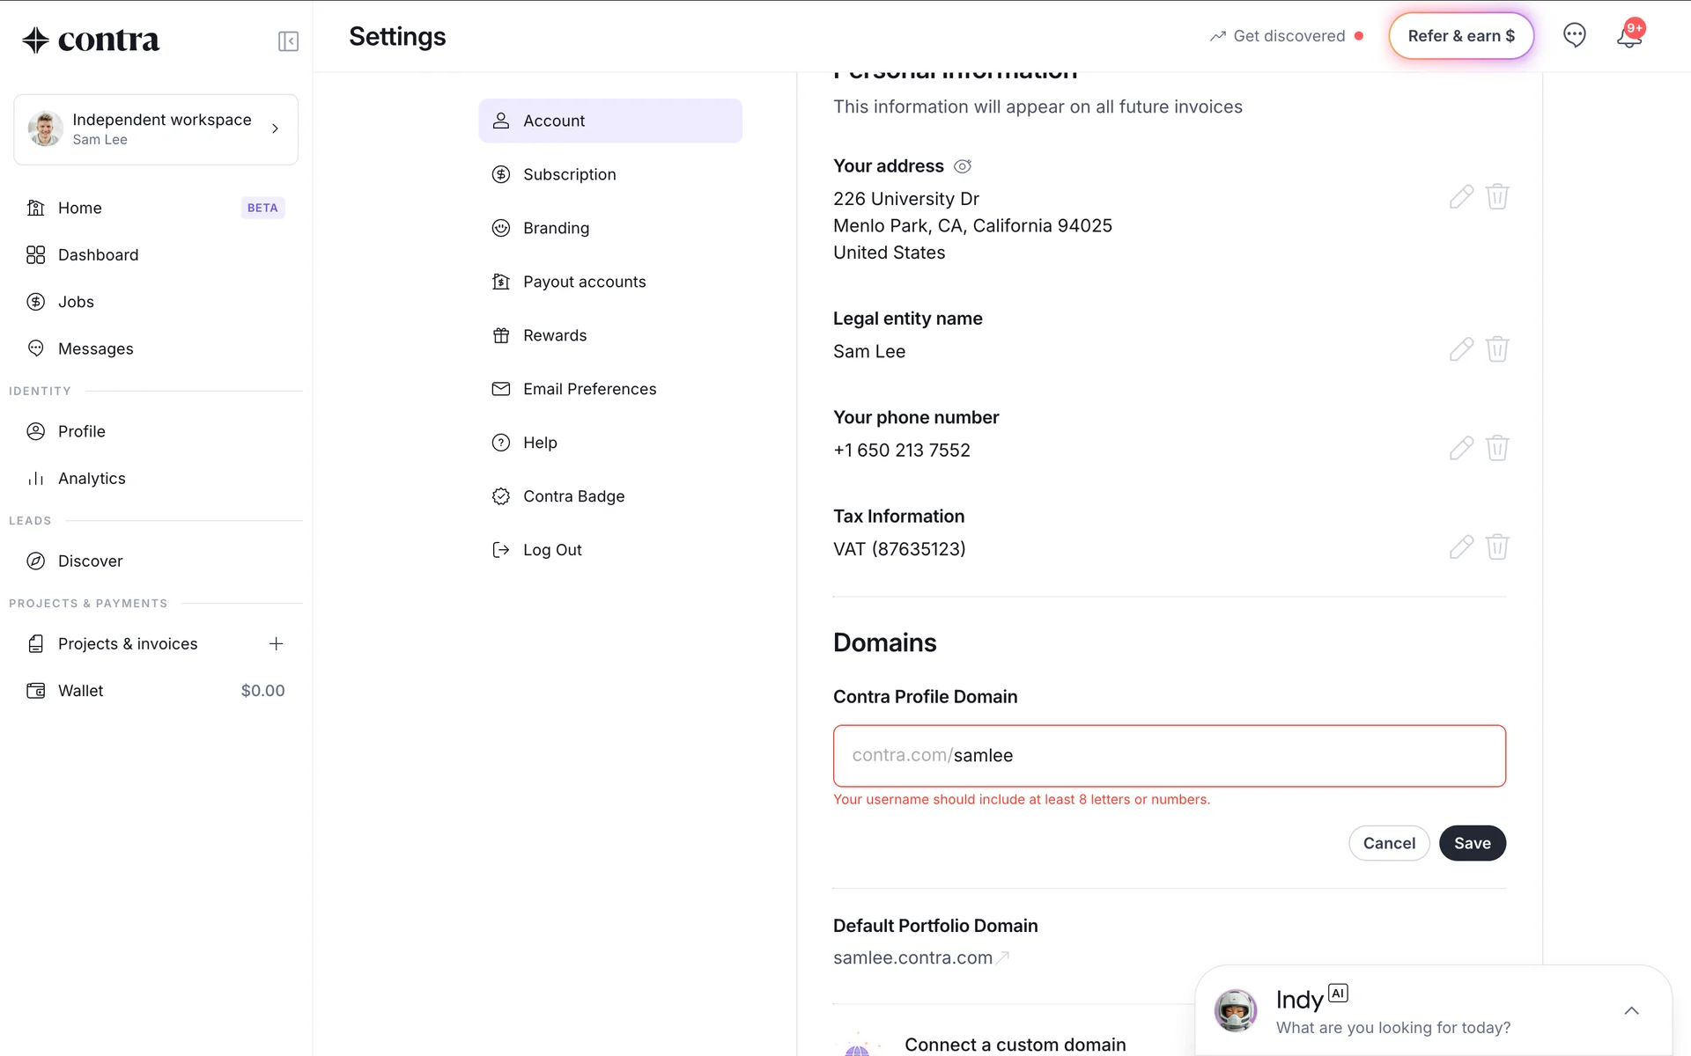Add new project with plus icon
This screenshot has width=1691, height=1056.
click(x=276, y=644)
